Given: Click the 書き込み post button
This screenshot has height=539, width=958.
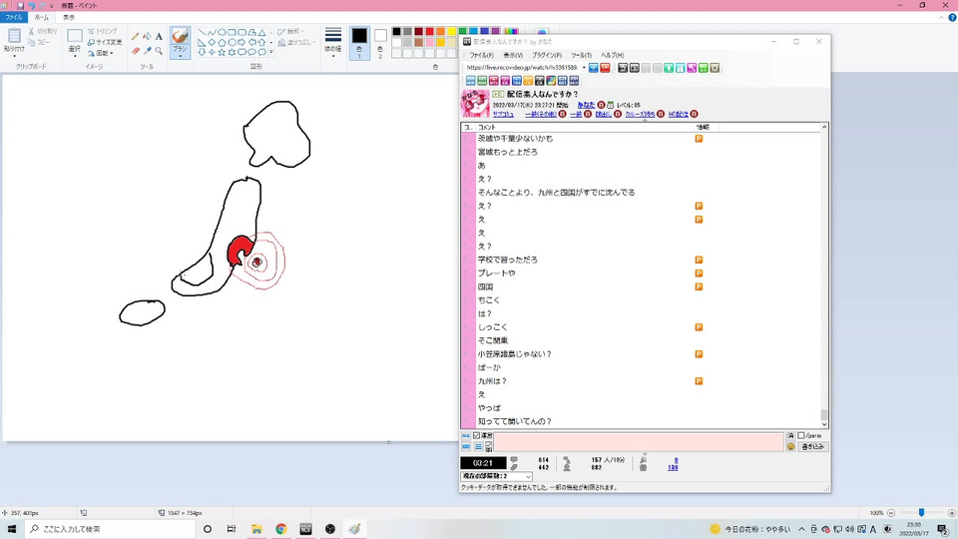Looking at the screenshot, I should point(812,447).
